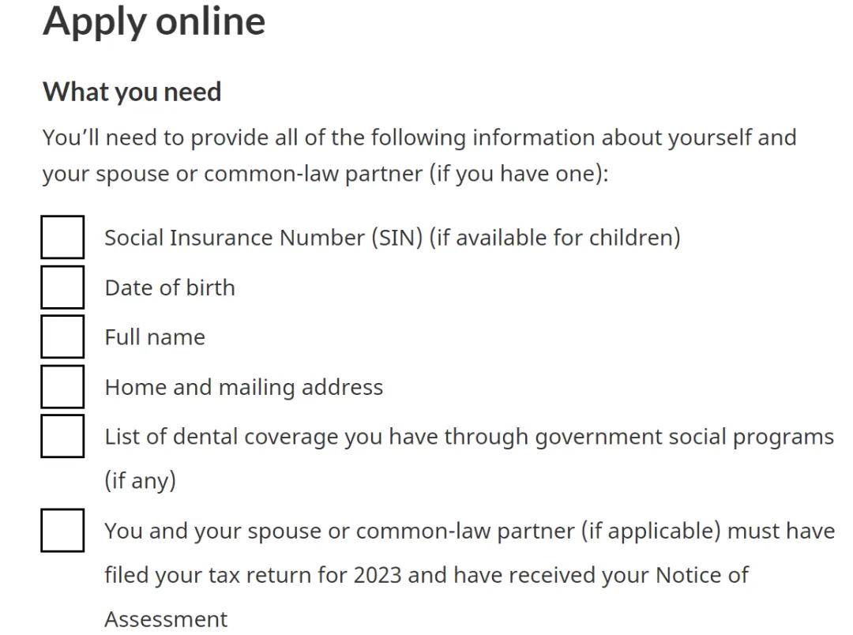
Task: Click the 'Full name' label text
Action: pos(155,336)
